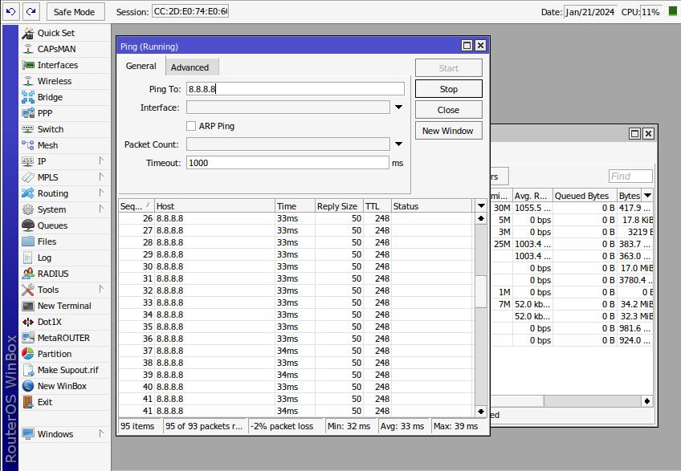Expand the Tools submenu arrow

pyautogui.click(x=101, y=289)
